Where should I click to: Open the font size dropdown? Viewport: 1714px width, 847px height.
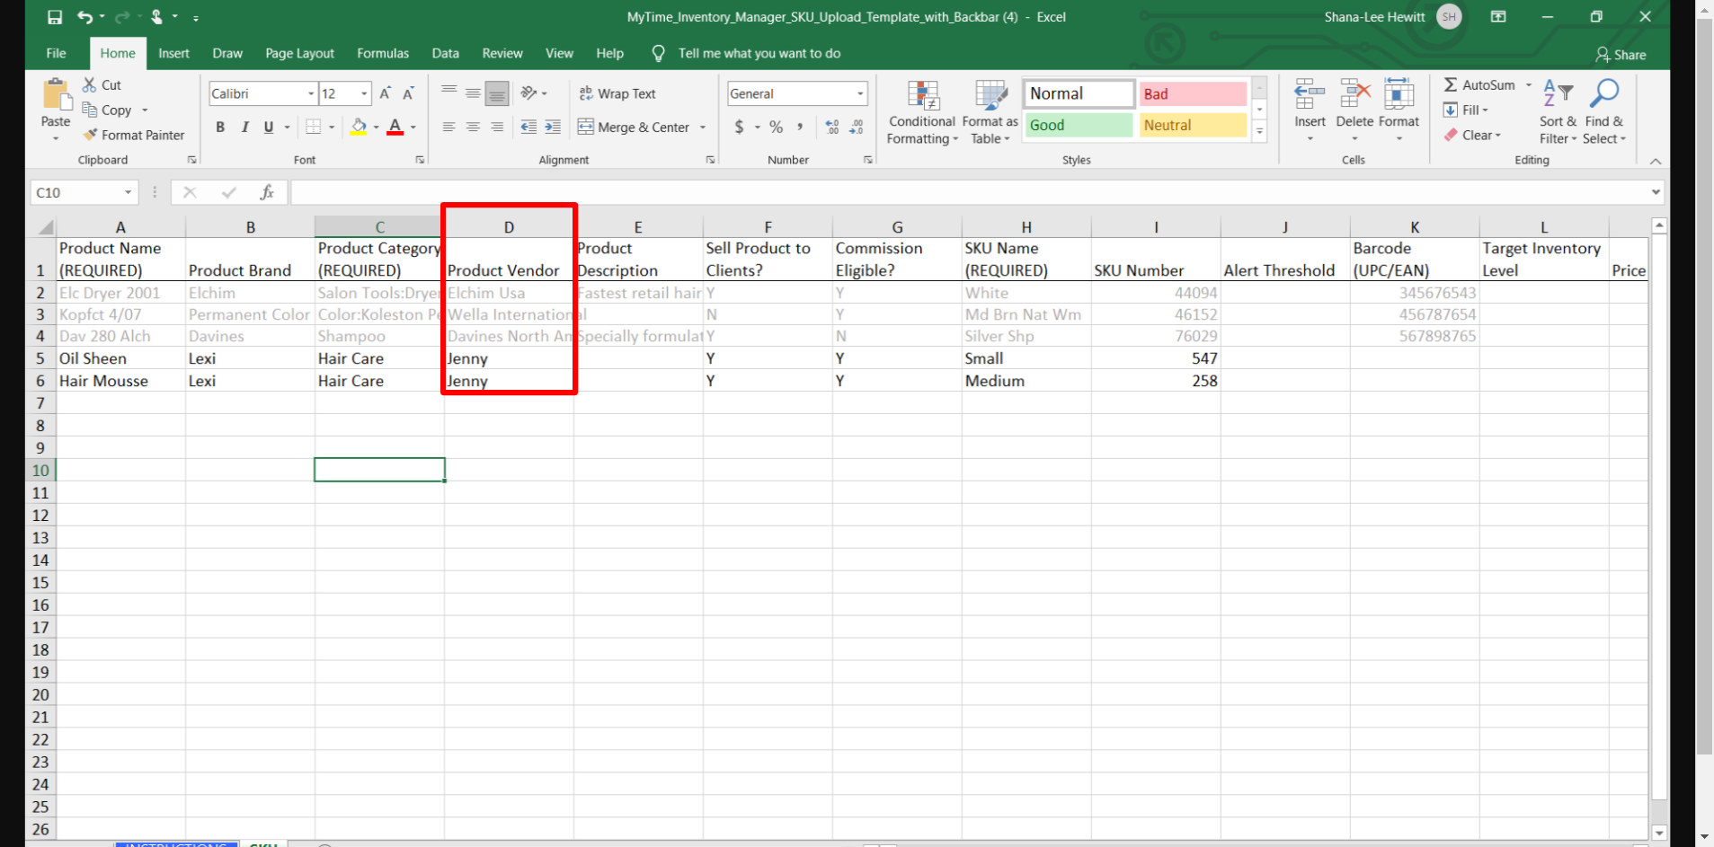[364, 93]
